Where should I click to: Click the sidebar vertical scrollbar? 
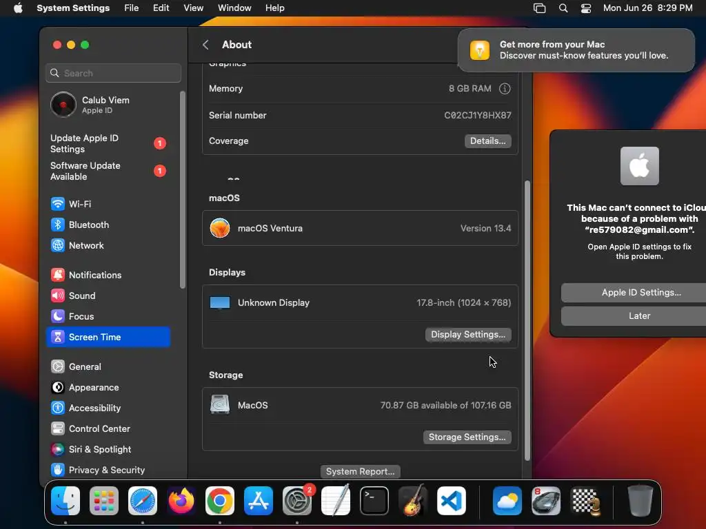coord(182,190)
